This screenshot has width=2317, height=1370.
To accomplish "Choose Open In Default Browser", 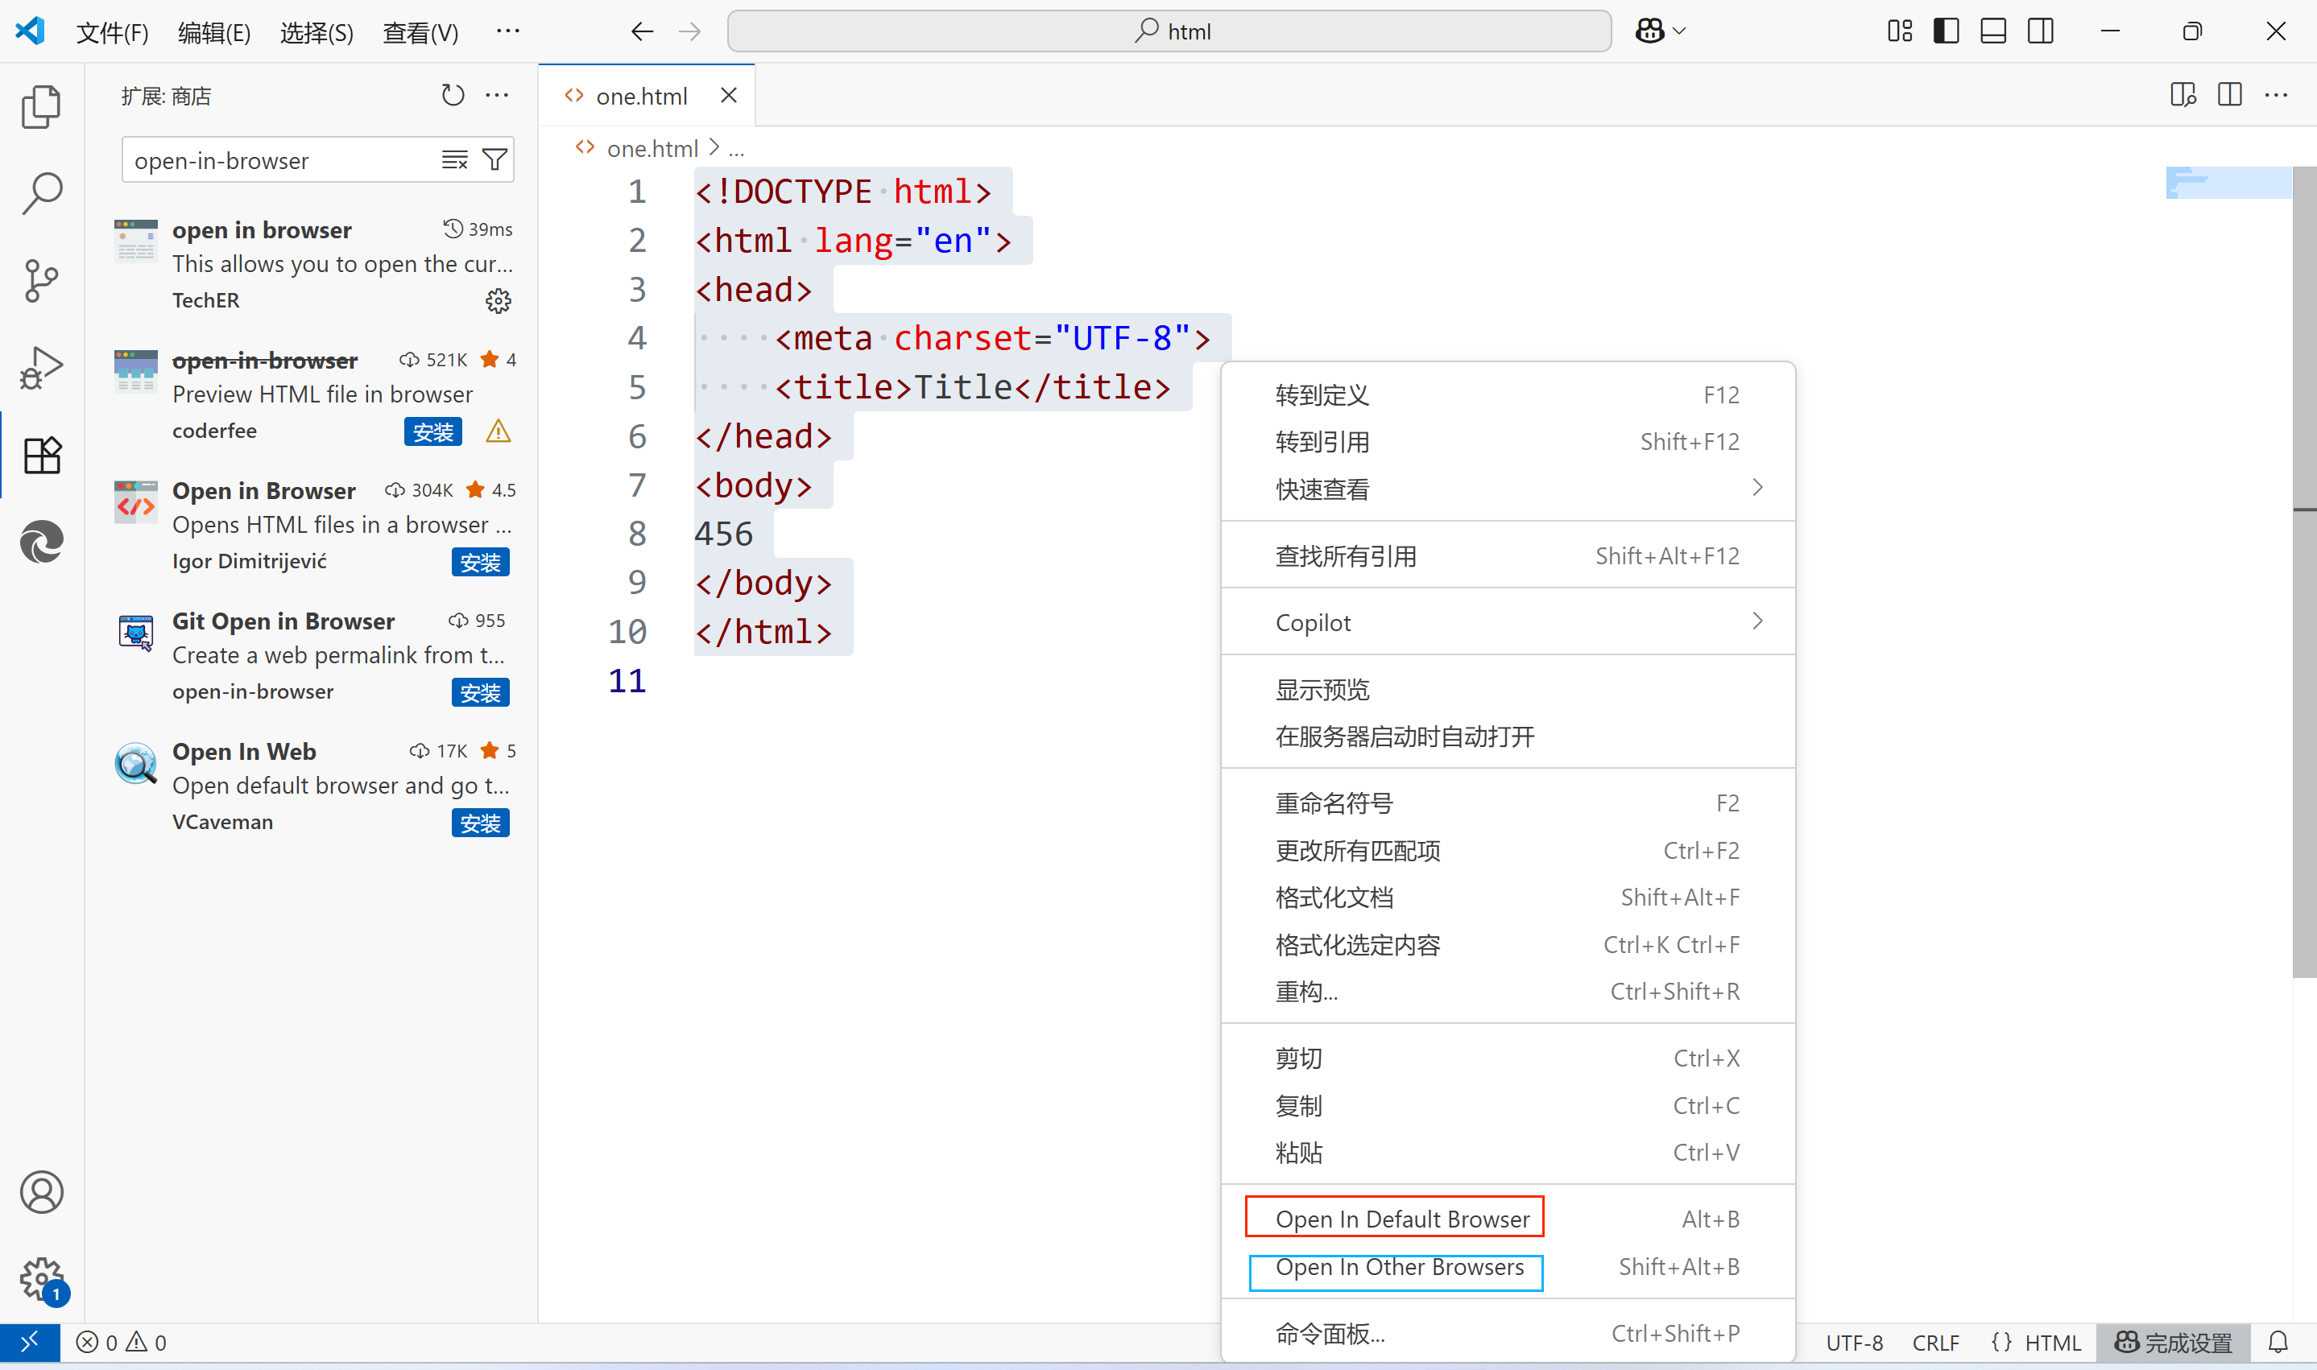I will [1508, 1219].
